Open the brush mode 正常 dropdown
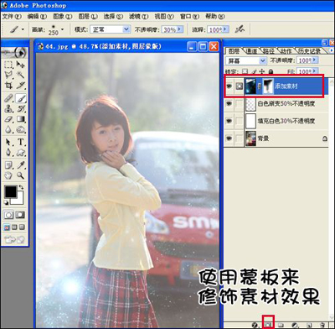This screenshot has width=335, height=329. pyautogui.click(x=126, y=29)
